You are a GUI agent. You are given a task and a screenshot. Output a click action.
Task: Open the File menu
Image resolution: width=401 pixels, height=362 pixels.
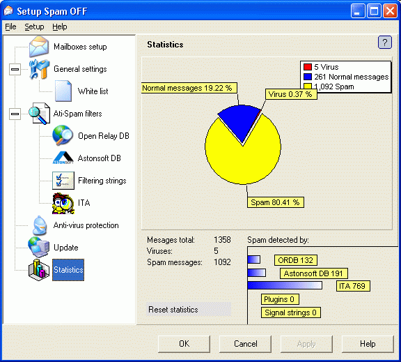10,27
